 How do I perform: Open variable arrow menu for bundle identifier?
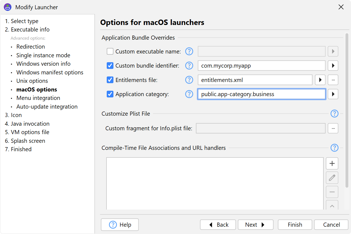[x=333, y=66]
